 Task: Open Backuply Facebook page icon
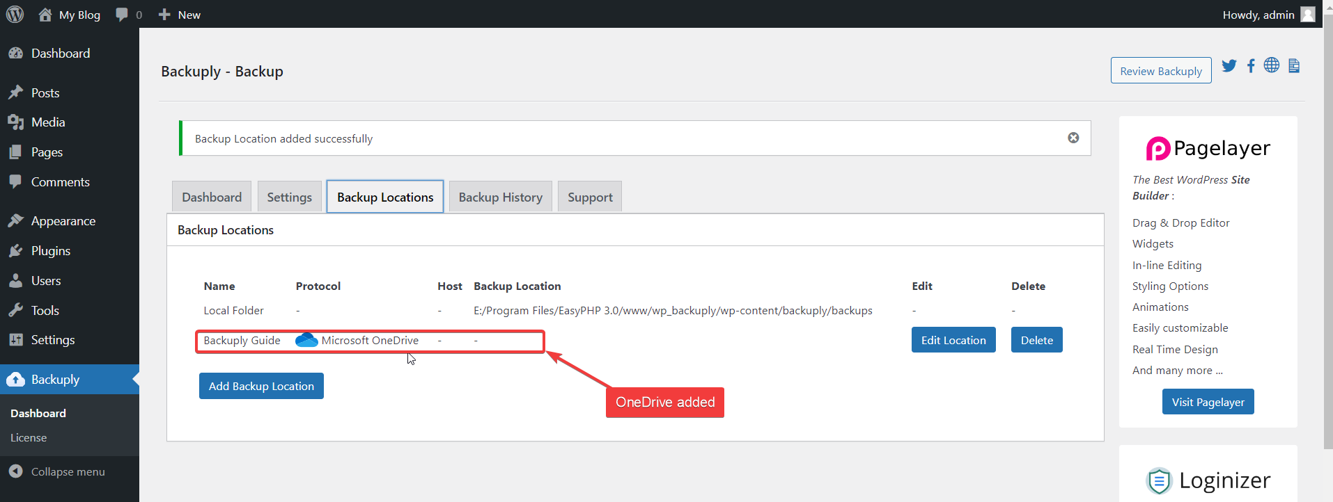1251,65
